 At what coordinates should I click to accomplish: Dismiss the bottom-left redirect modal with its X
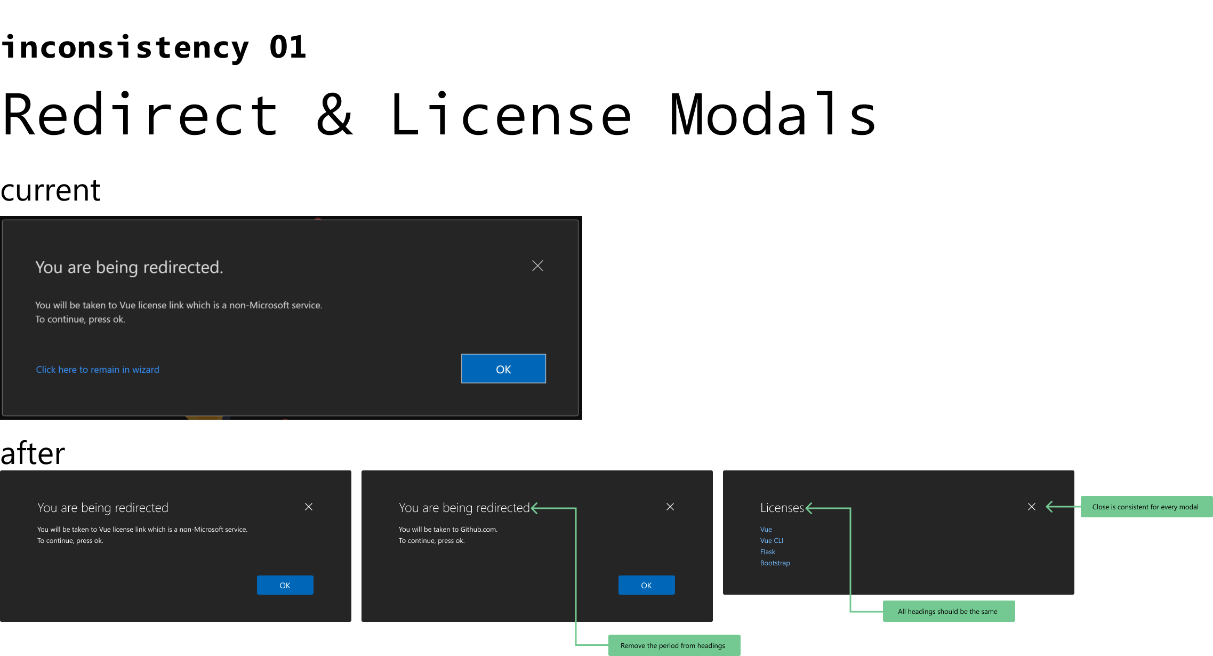pos(309,507)
